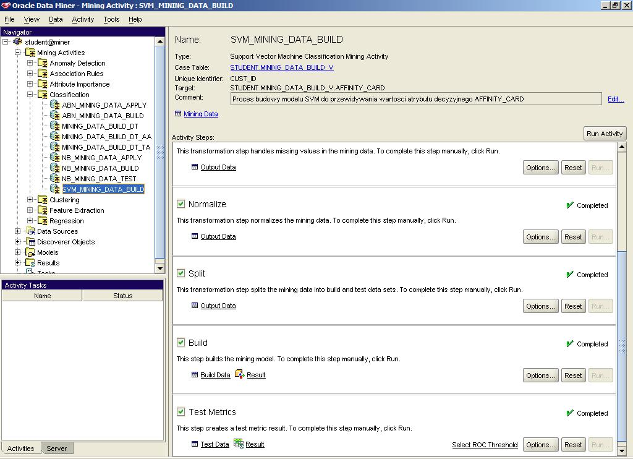Click the Navigator vertical scrollbar thumb
This screenshot has height=459, width=633.
coord(160,153)
